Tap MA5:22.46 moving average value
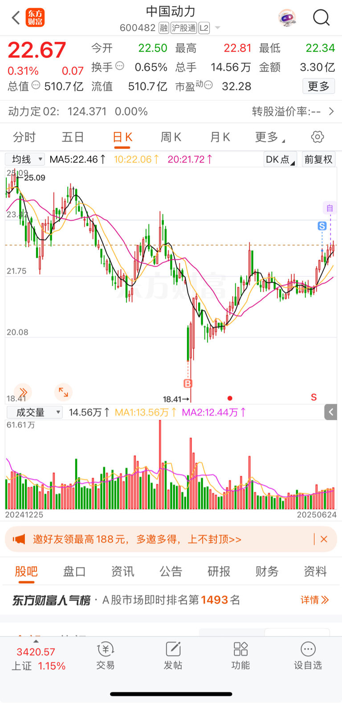This screenshot has height=703, width=342. pyautogui.click(x=77, y=159)
